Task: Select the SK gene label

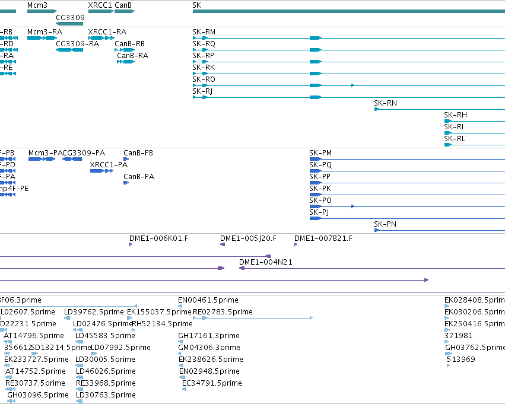Action: click(197, 5)
